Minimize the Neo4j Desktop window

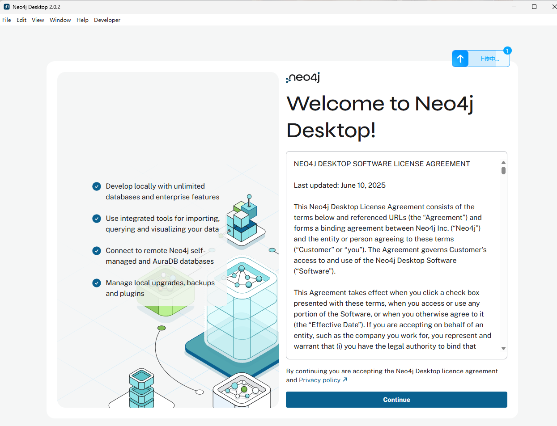(514, 7)
